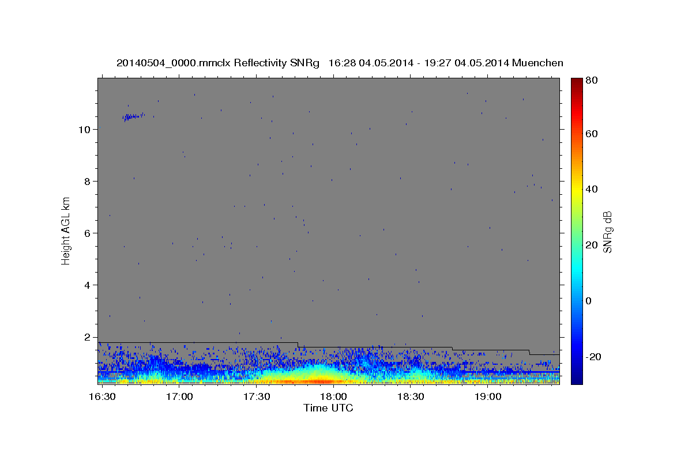The image size is (692, 461).
Task: Click the 6 km height tick label
Action: pos(86,233)
